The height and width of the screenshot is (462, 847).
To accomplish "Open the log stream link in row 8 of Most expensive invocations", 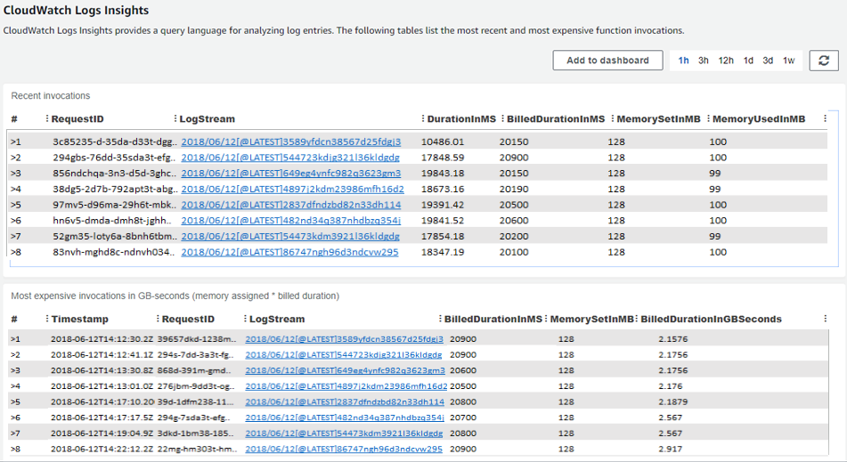I will pos(344,450).
